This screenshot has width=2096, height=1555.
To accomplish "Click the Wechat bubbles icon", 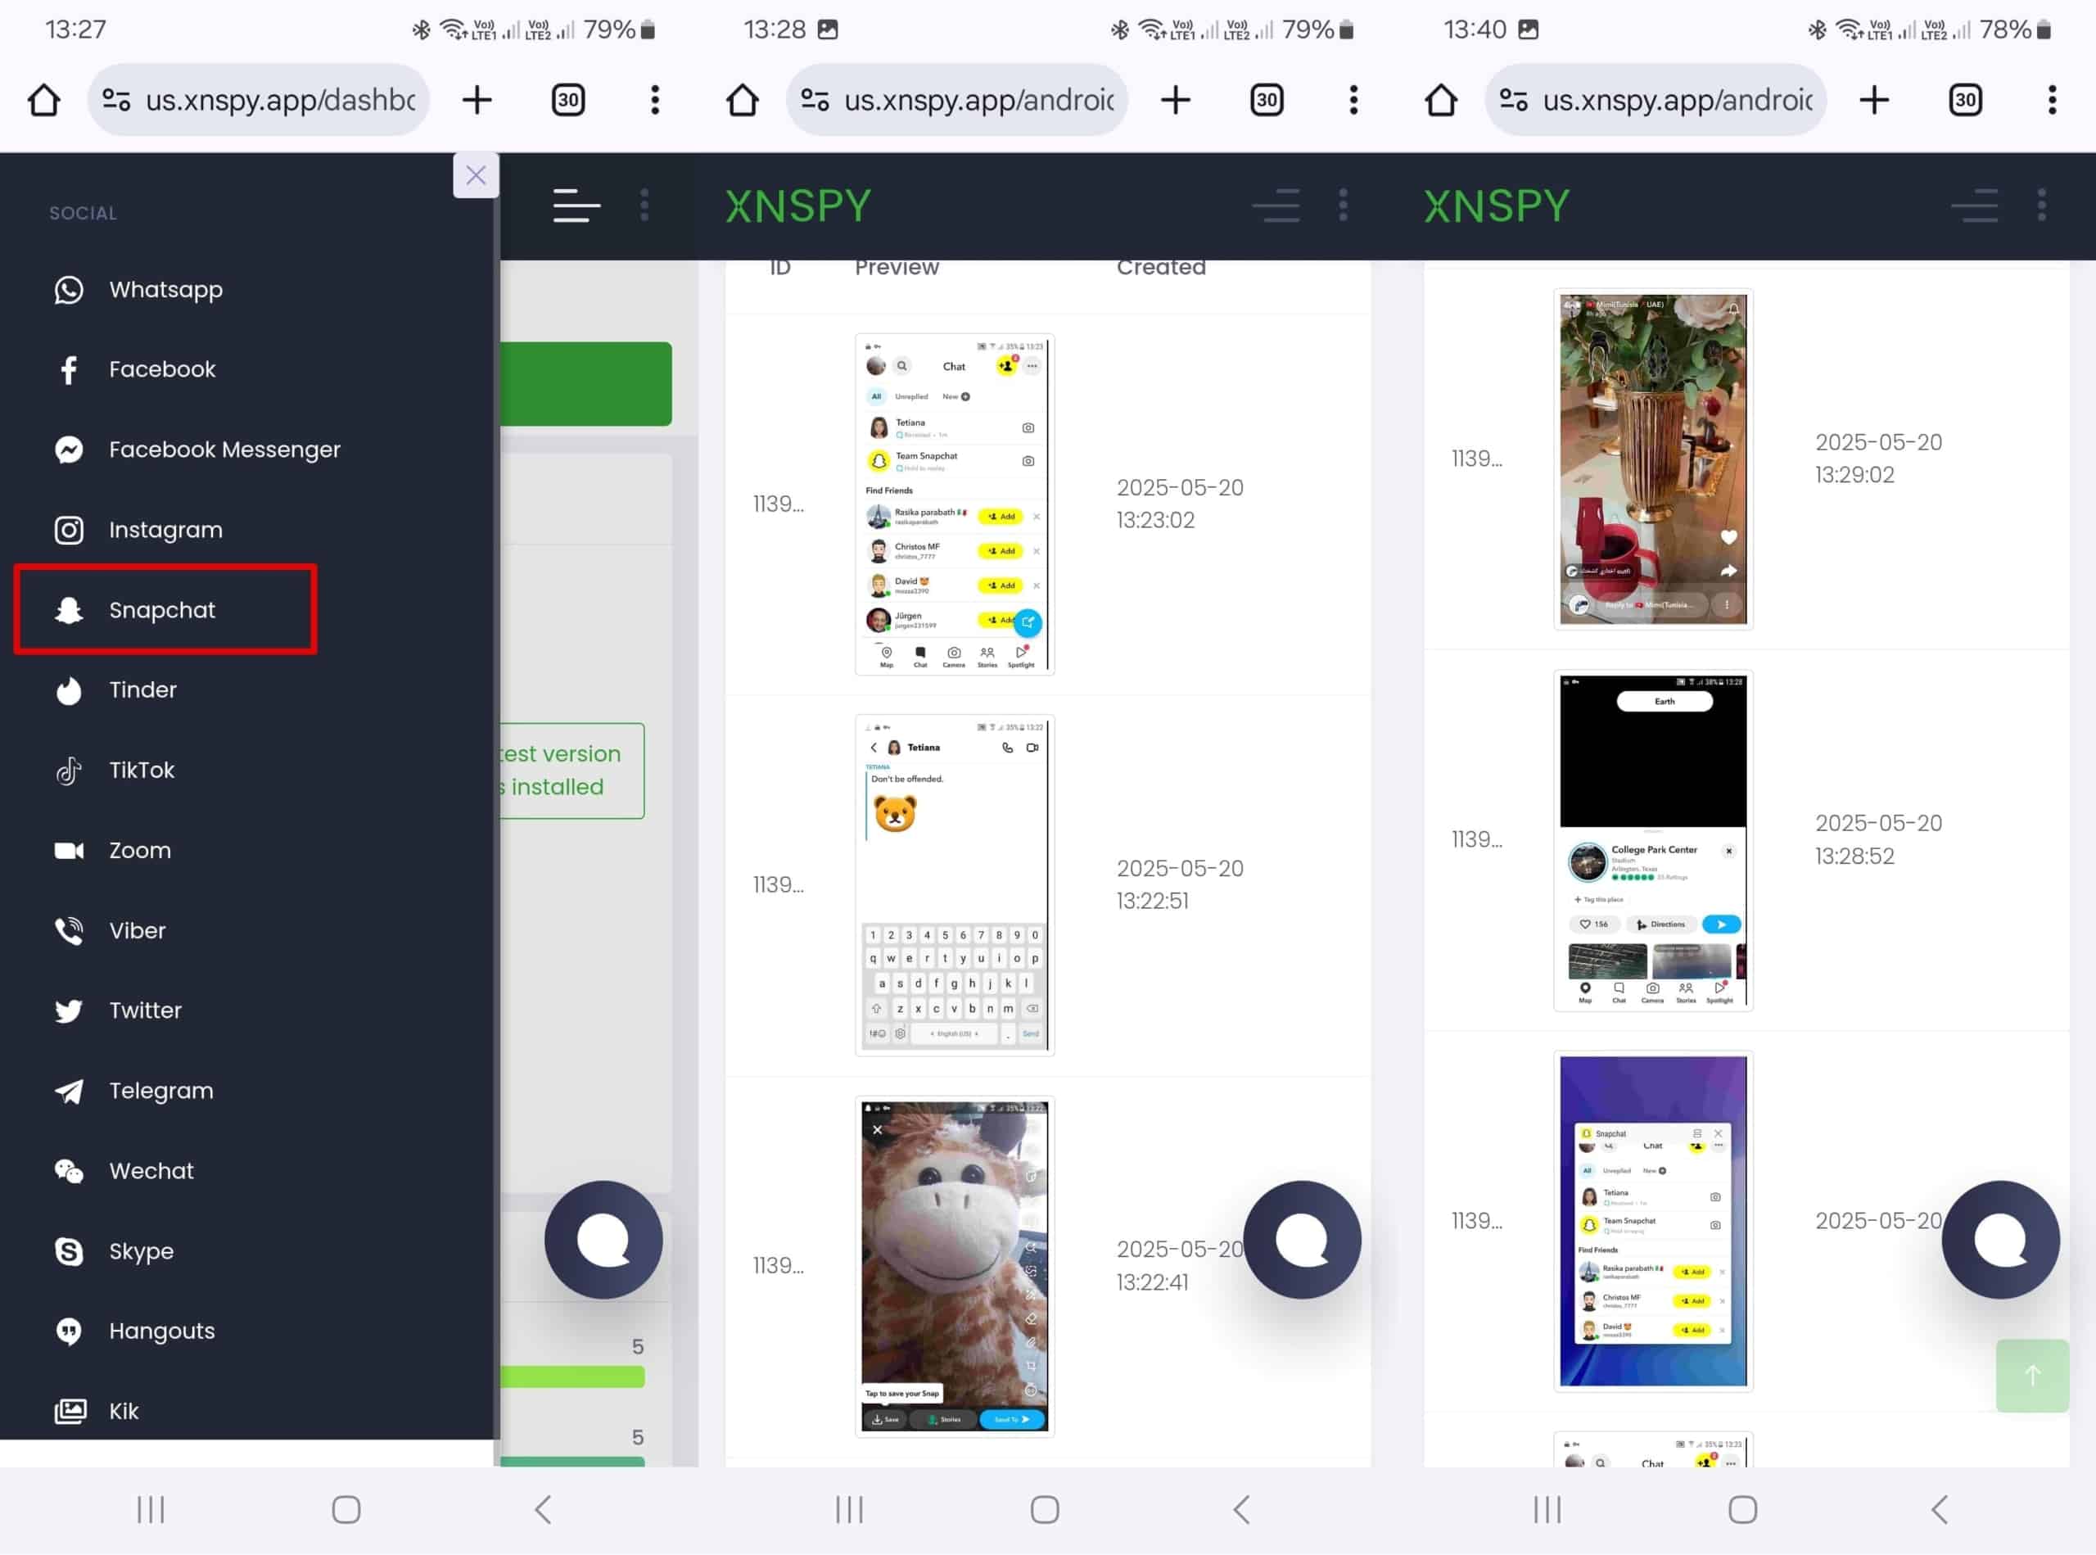I will [69, 1171].
